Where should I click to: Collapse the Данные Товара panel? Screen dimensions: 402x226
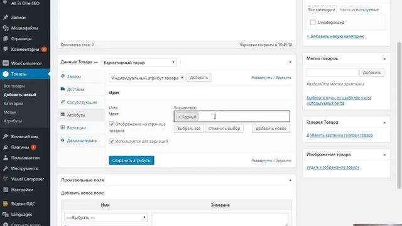click(x=290, y=62)
